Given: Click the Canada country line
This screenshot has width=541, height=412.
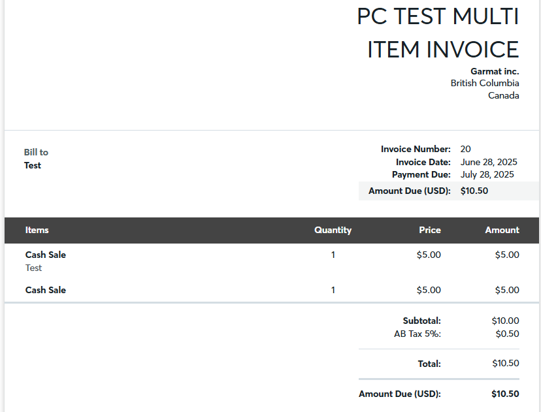Looking at the screenshot, I should click(503, 95).
